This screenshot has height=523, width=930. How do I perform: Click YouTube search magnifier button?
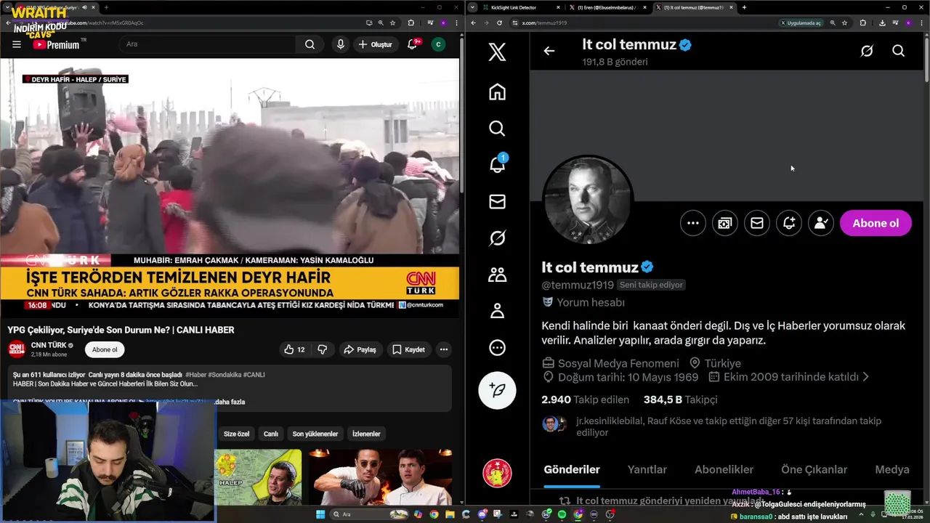(x=310, y=44)
